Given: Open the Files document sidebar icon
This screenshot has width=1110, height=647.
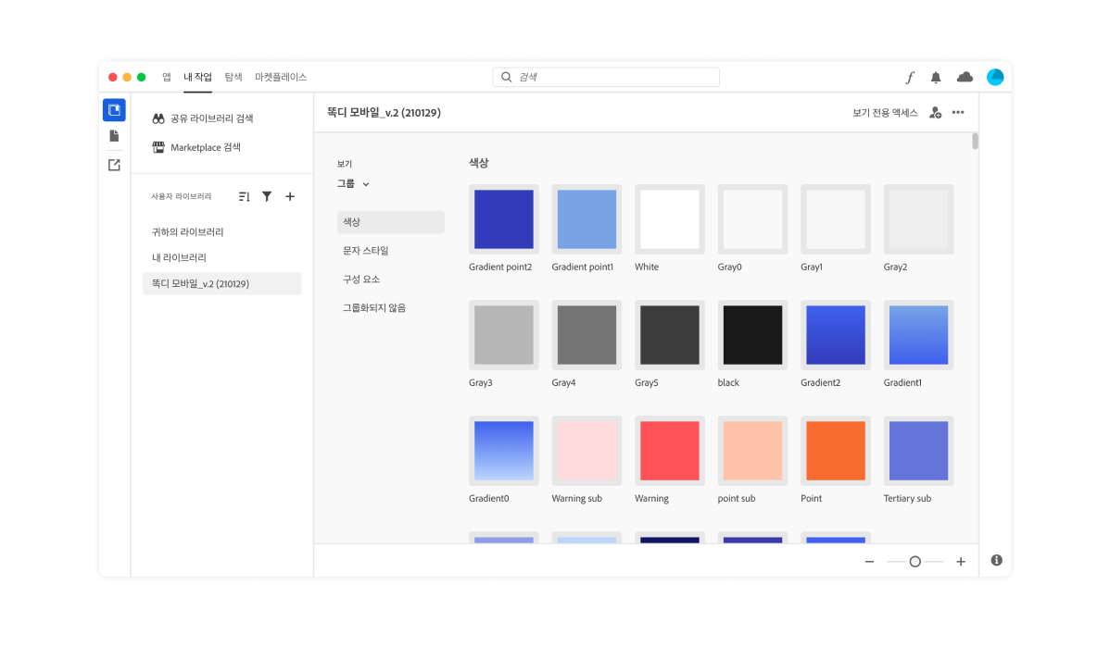Looking at the screenshot, I should tap(114, 136).
